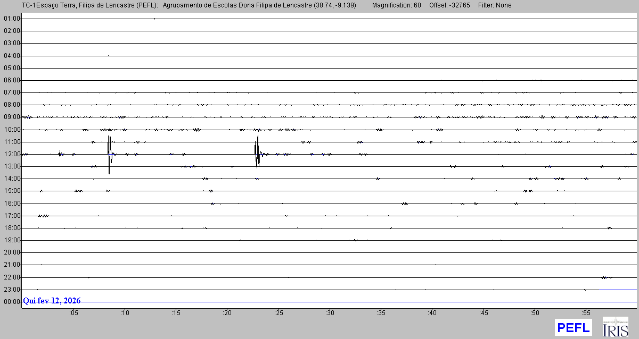Click the 'Filter: None' header text
639x339 pixels.
click(x=496, y=5)
